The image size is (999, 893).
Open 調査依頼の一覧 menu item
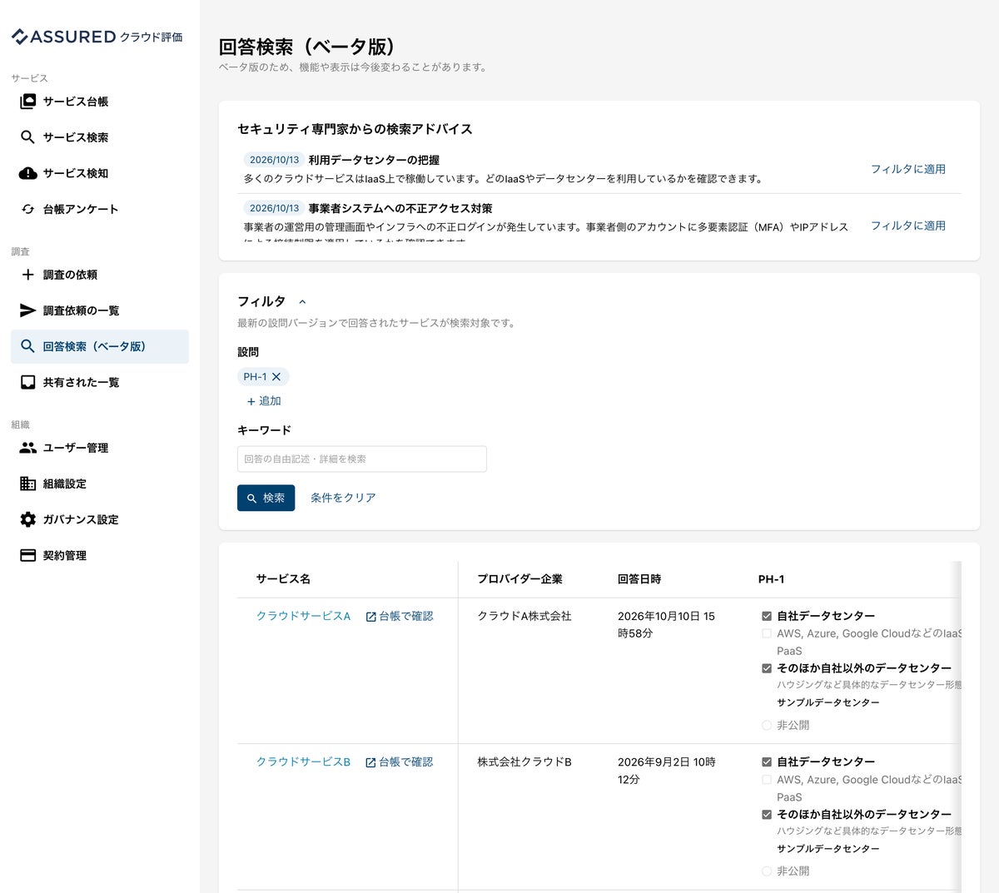click(100, 310)
